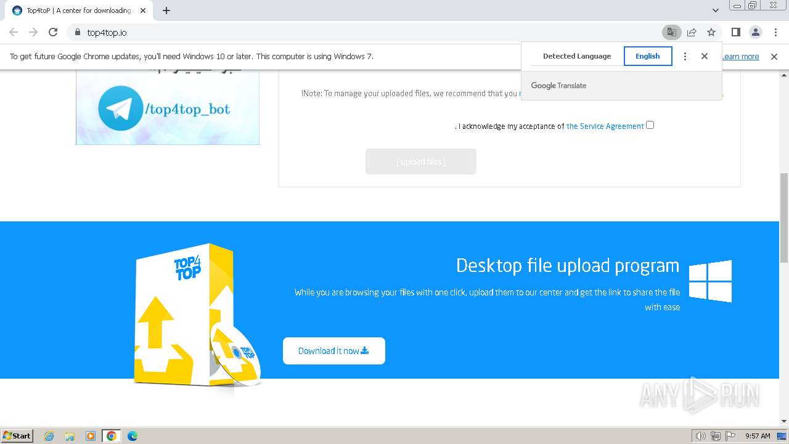Click the Learn more link
789x444 pixels.
point(741,57)
